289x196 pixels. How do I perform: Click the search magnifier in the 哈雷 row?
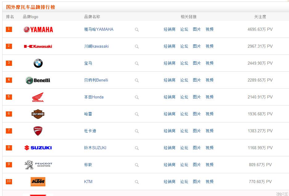coord(136,114)
